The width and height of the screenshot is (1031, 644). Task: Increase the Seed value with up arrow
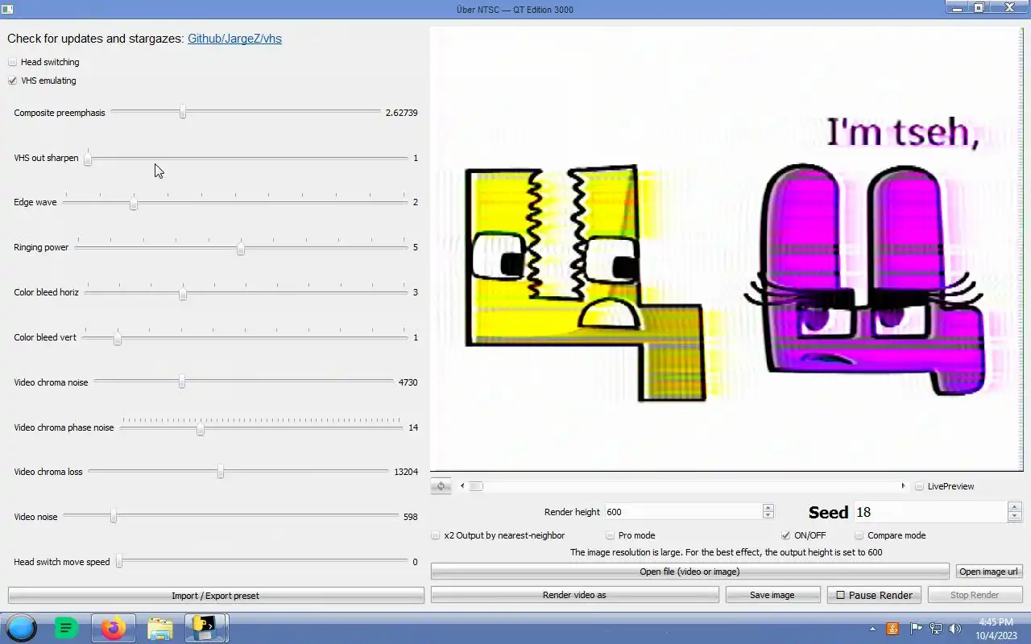(1014, 506)
